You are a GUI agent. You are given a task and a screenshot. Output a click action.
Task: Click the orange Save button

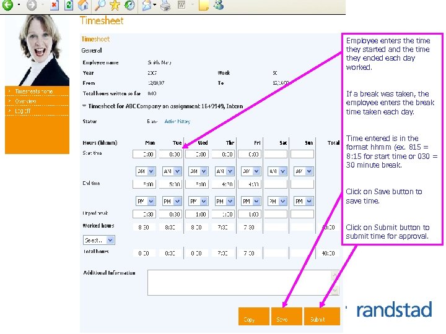[x=287, y=316]
